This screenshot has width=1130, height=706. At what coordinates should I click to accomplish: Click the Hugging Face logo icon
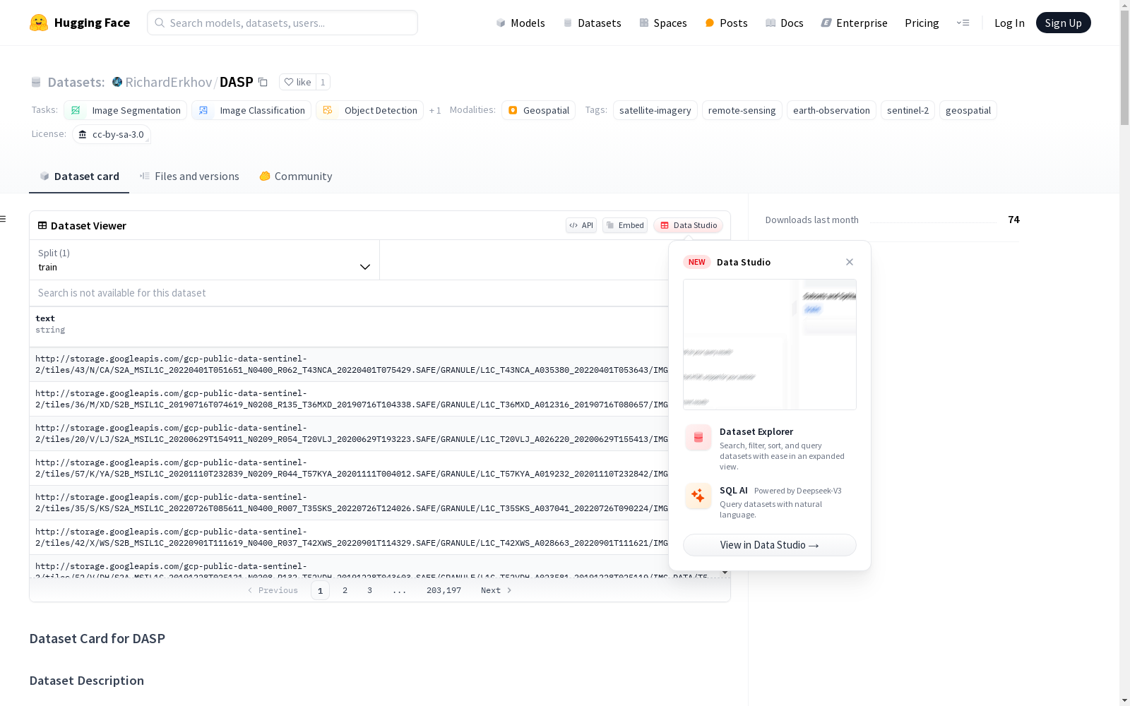coord(39,23)
